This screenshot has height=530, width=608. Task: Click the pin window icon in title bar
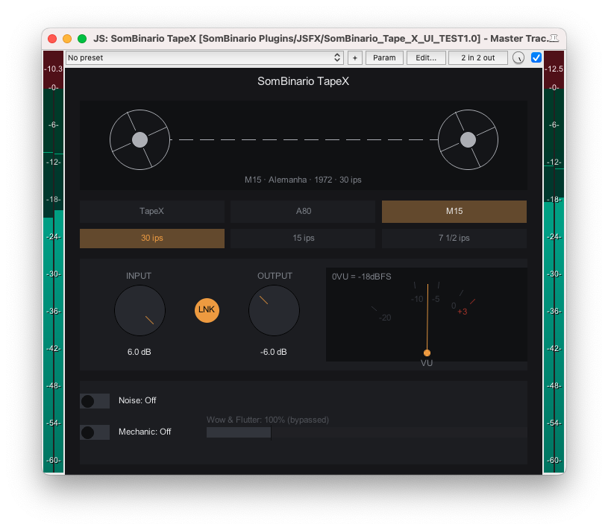point(554,38)
